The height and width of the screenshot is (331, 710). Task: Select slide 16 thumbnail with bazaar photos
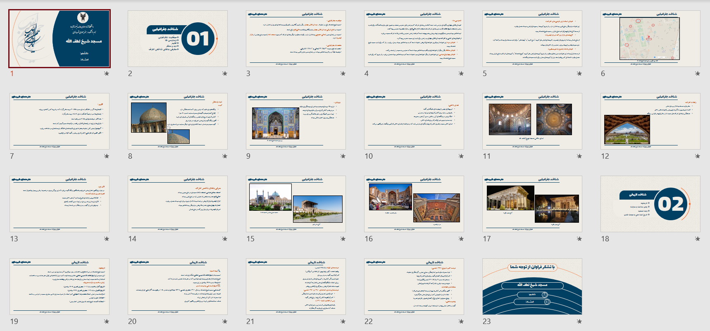click(414, 204)
